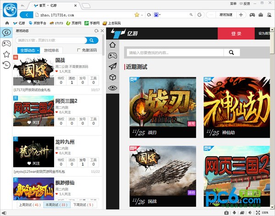Click the gamepad icon in the left sidebar
This screenshot has width=275, height=216.
pyautogui.click(x=6, y=44)
